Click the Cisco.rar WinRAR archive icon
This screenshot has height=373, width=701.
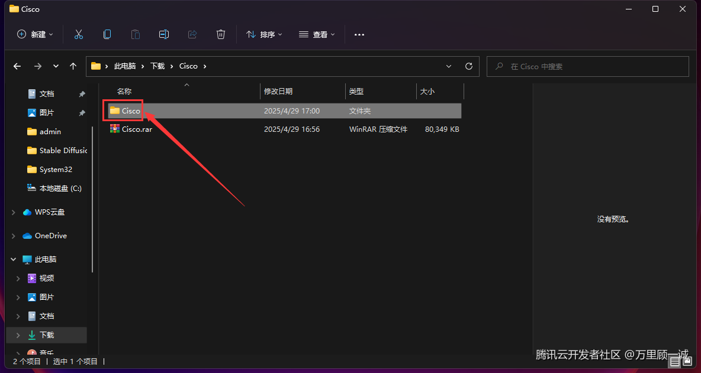click(x=115, y=129)
